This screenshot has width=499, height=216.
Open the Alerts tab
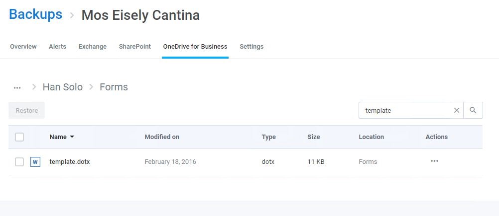click(x=58, y=46)
